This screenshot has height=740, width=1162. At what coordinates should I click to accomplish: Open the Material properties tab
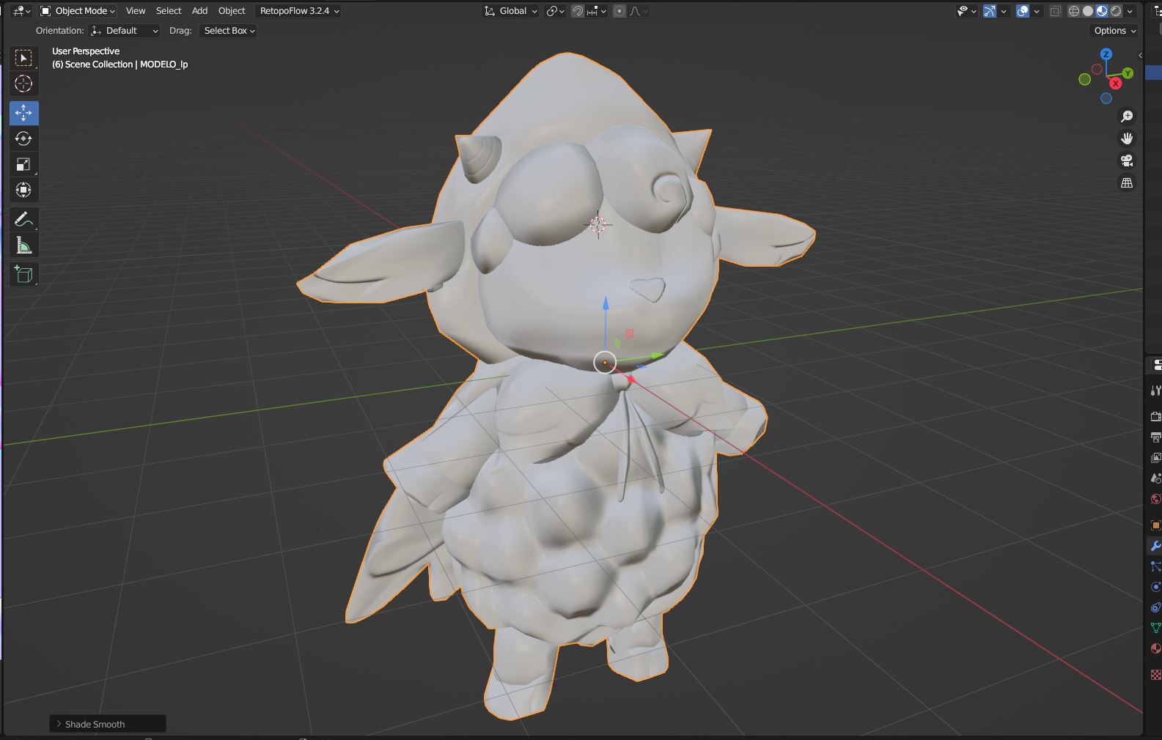point(1155,648)
